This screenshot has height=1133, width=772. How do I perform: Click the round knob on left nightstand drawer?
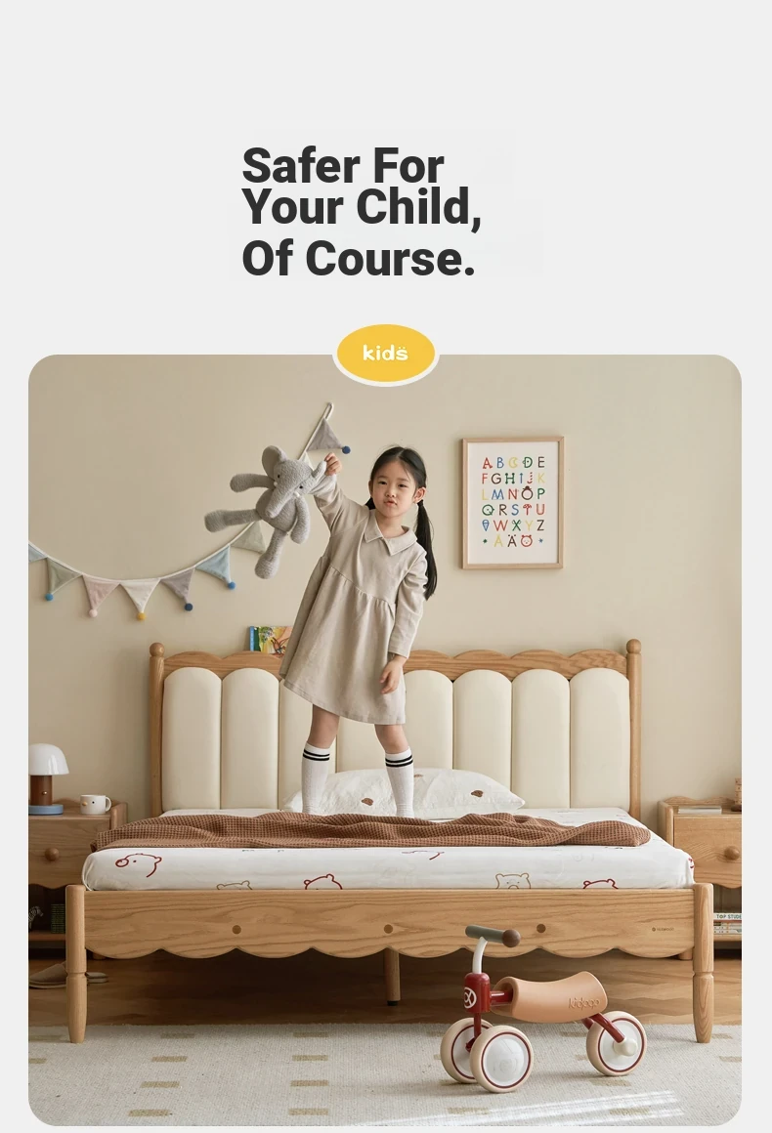pos(52,854)
